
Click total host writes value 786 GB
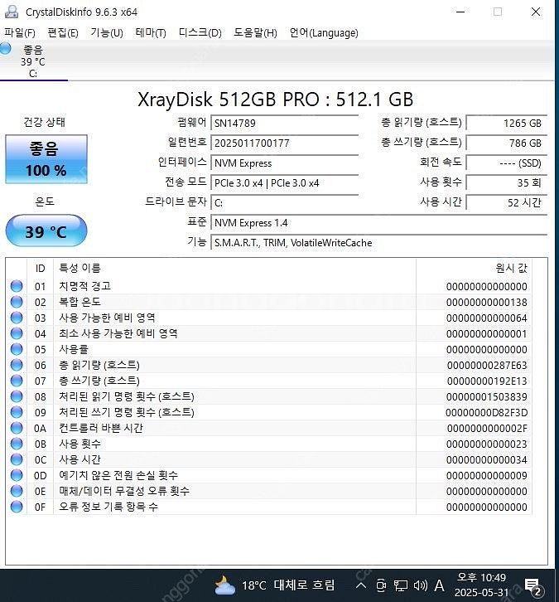coord(507,143)
